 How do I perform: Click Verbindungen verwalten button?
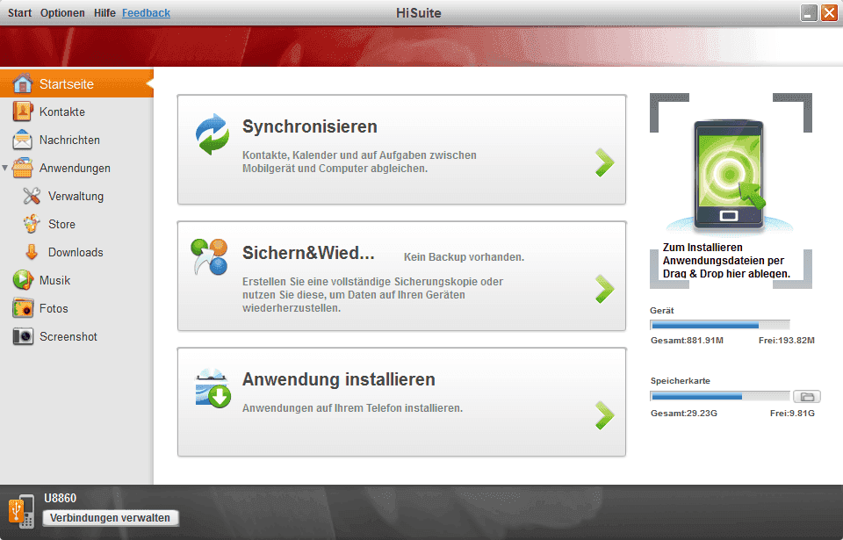tap(111, 518)
